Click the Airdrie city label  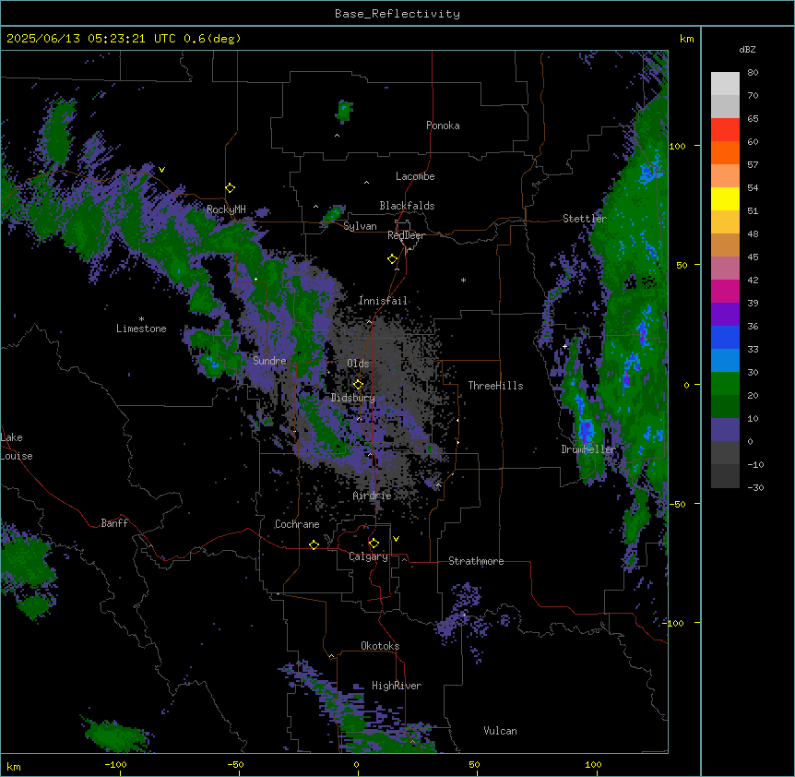coord(373,496)
